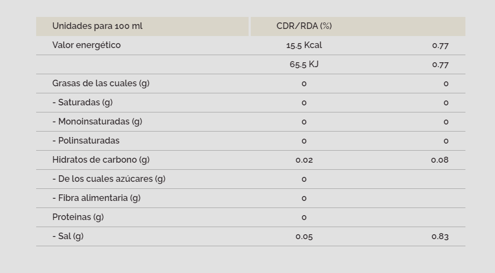Select the "Proteínas (g)" row label
The height and width of the screenshot is (273, 495).
[x=78, y=217]
